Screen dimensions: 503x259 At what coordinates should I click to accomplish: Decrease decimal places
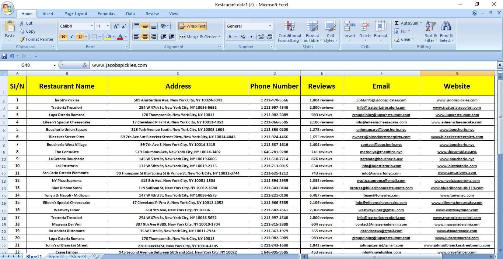click(269, 37)
